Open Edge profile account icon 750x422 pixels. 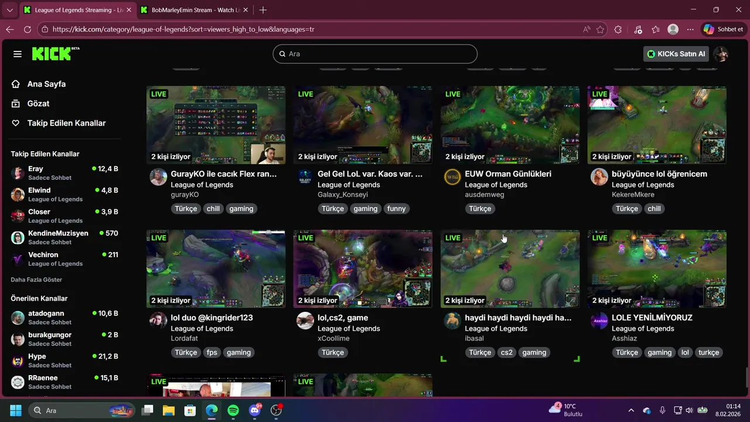point(673,29)
